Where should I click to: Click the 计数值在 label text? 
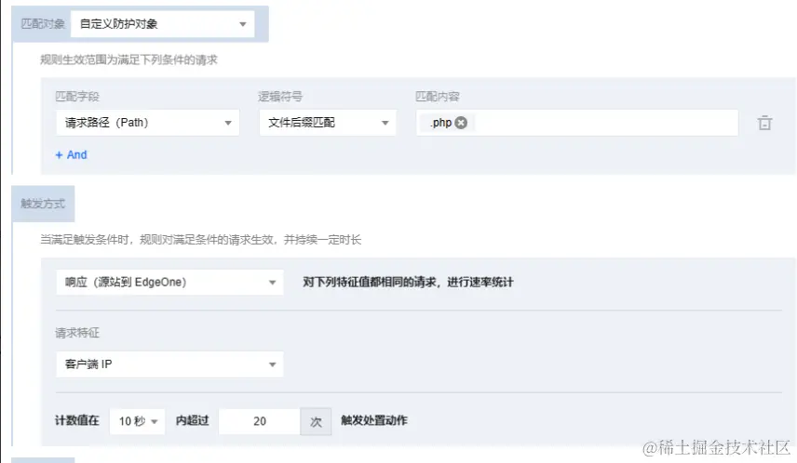[77, 420]
